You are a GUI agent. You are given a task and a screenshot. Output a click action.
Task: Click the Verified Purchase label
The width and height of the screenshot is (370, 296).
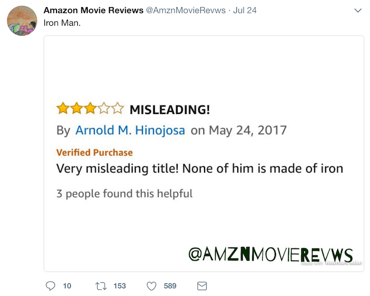[x=95, y=152]
